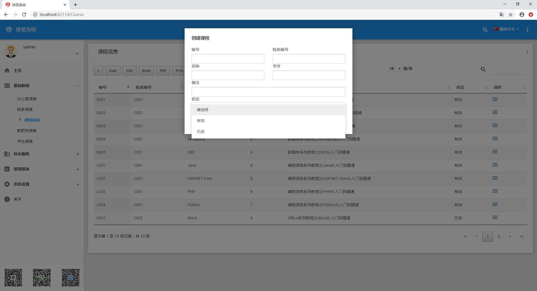This screenshot has height=291, width=537.
Task: Open 课程信息 in the sidebar
Action: pos(32,120)
